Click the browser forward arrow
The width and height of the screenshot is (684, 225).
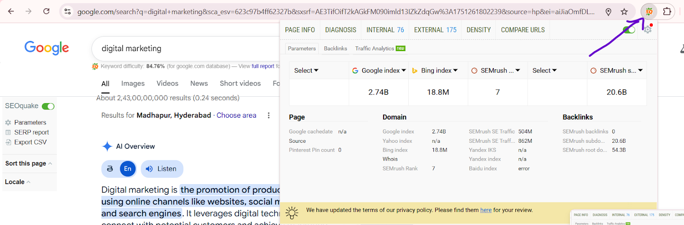pos(29,12)
